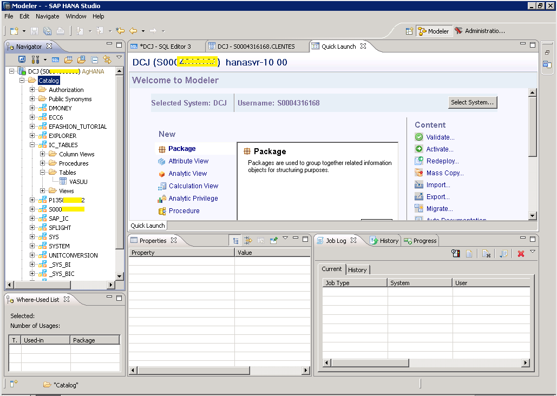This screenshot has height=396, width=557.
Task: Open the Navigate menu
Action: pyautogui.click(x=48, y=16)
